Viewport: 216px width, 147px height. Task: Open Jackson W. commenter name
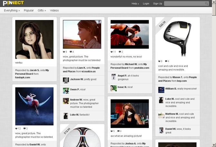coord(77,79)
